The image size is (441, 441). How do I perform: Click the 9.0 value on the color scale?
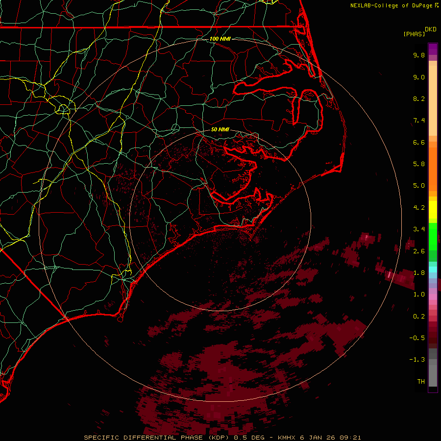[419, 77]
